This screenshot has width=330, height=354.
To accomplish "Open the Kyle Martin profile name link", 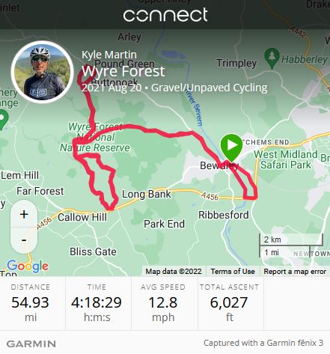I will (x=109, y=55).
